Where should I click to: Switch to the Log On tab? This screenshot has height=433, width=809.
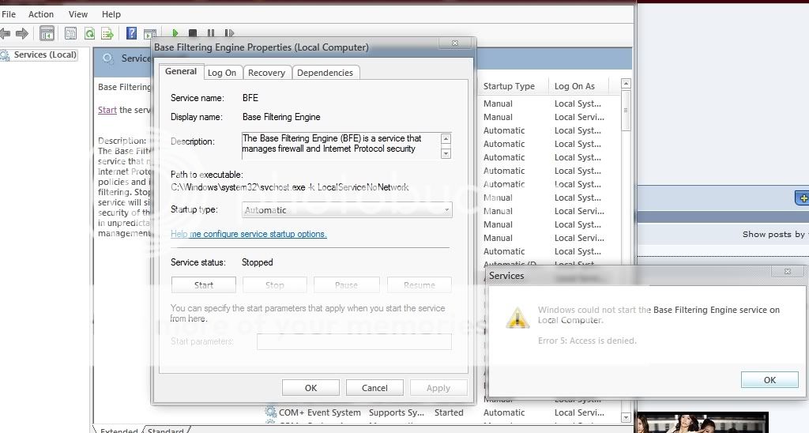(x=221, y=73)
